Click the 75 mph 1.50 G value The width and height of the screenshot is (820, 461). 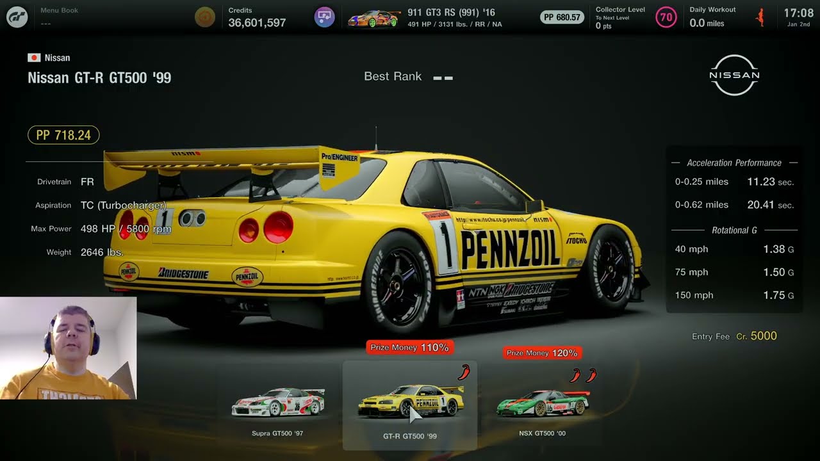point(778,272)
